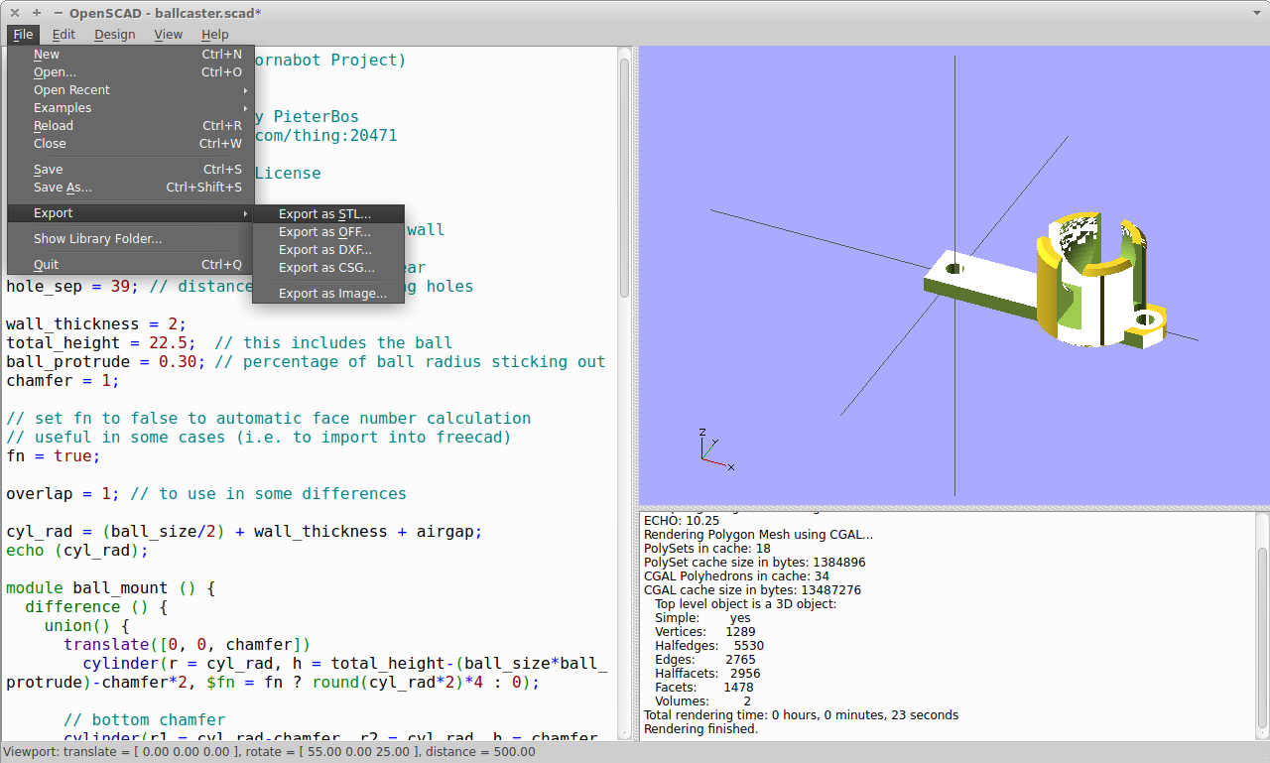The width and height of the screenshot is (1270, 763).
Task: Select Export as STL...
Action: point(328,214)
